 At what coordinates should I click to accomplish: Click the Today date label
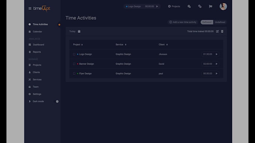(72, 31)
